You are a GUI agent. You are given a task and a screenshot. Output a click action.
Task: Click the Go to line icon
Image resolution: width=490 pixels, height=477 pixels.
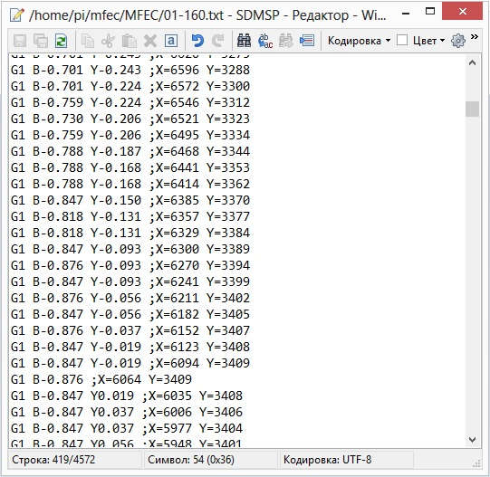click(x=307, y=41)
